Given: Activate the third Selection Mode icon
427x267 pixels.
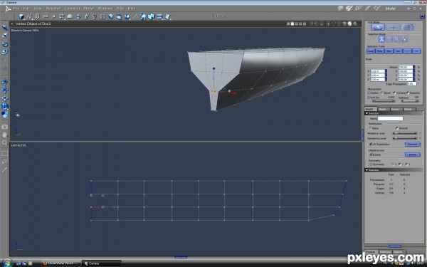Looking at the screenshot, I should click(397, 39).
